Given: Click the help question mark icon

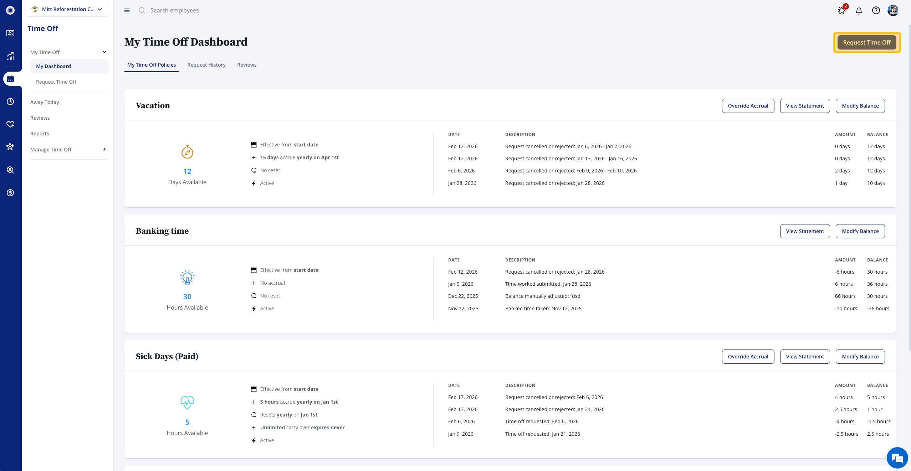Looking at the screenshot, I should click(876, 11).
